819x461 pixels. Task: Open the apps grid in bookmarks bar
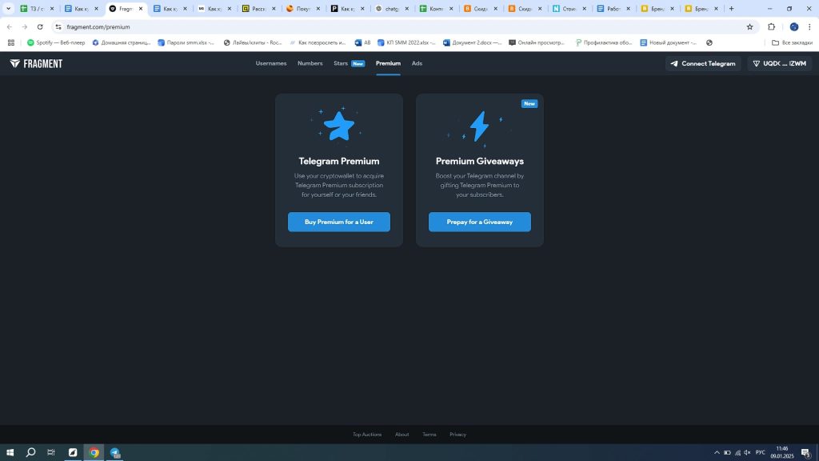[x=11, y=43]
